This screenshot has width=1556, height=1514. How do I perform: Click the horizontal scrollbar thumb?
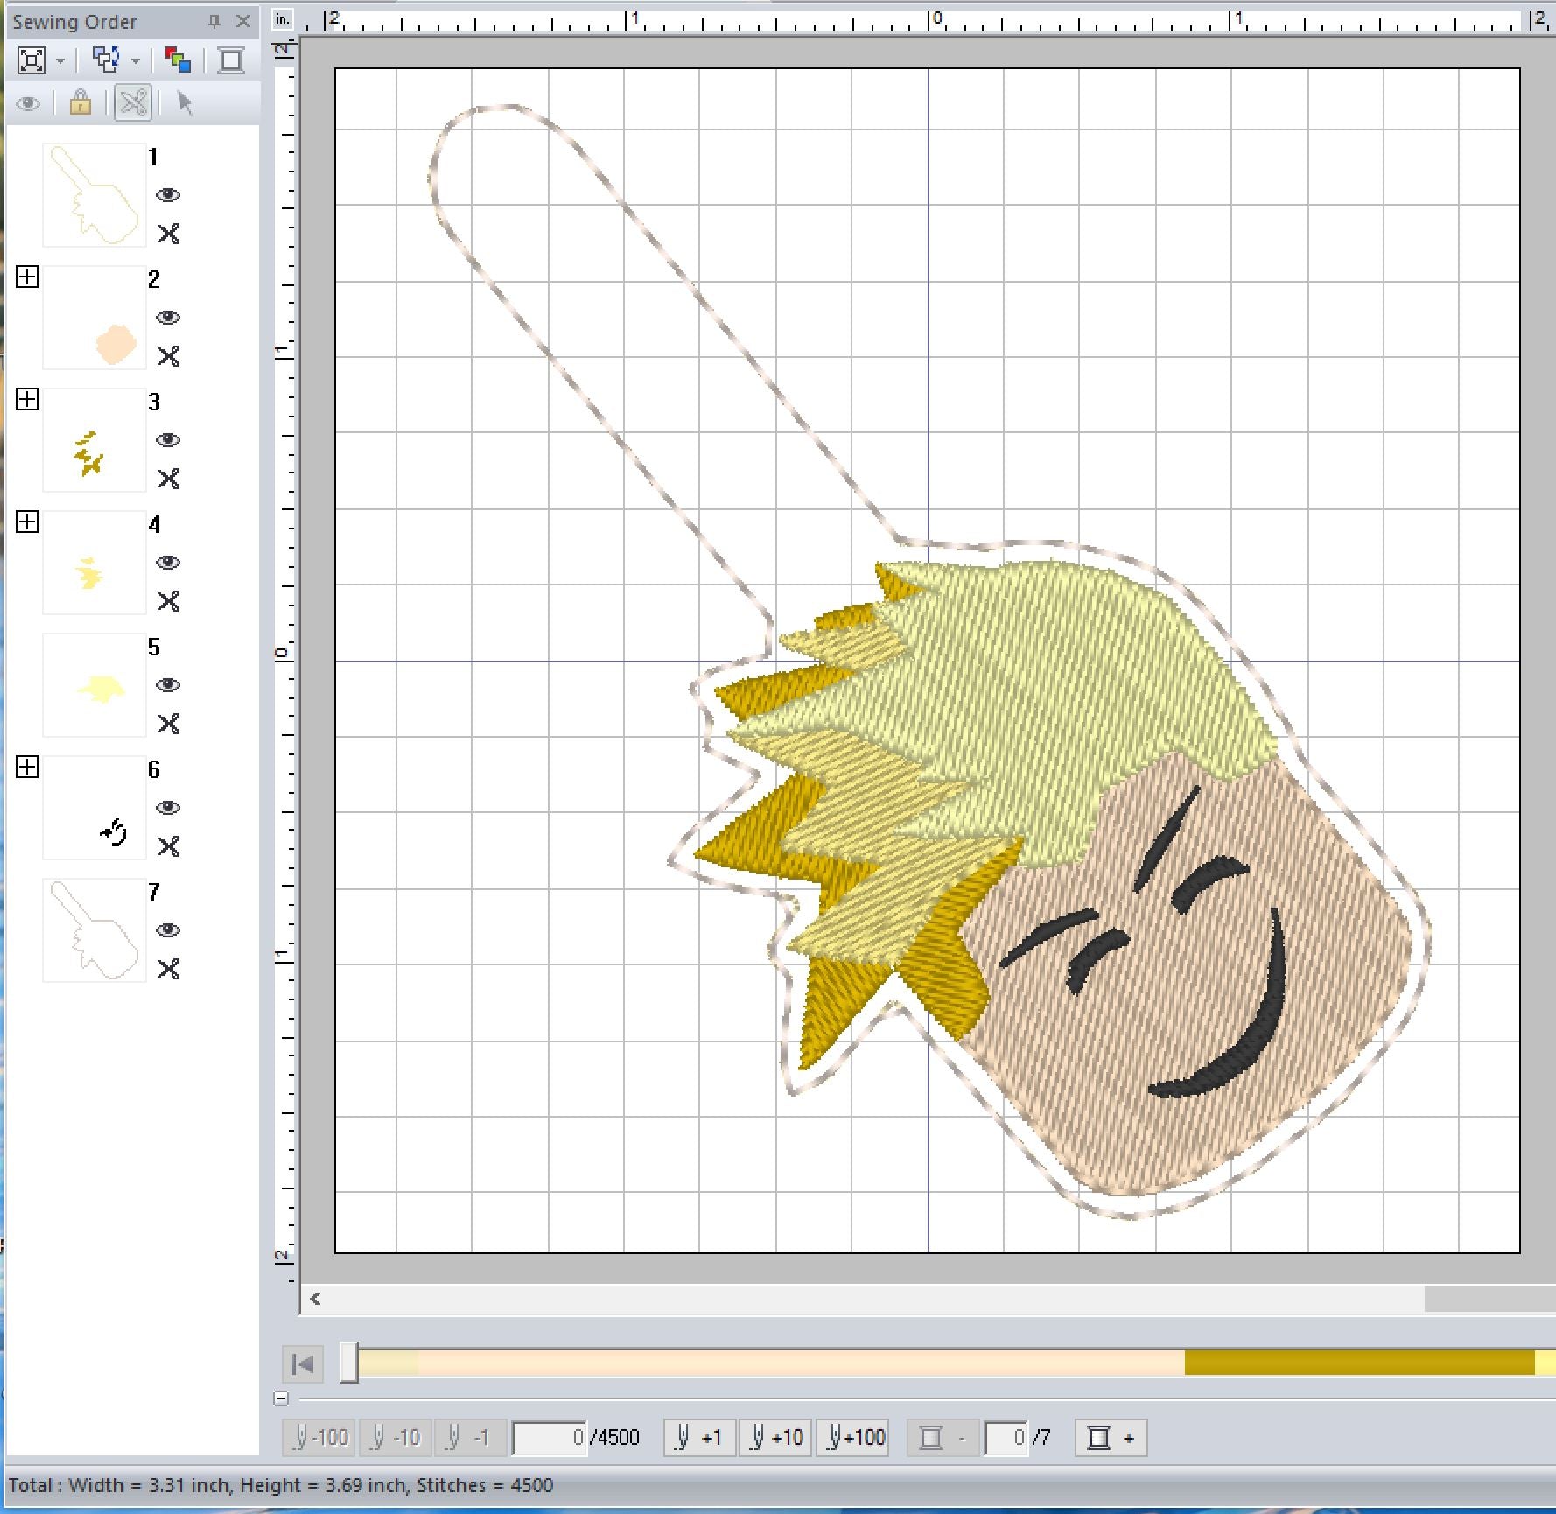[x=1489, y=1299]
